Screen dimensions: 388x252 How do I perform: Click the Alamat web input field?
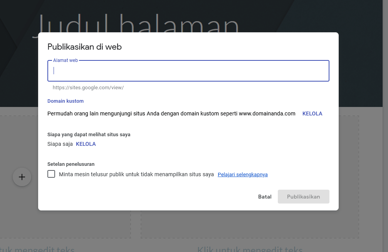click(x=188, y=71)
